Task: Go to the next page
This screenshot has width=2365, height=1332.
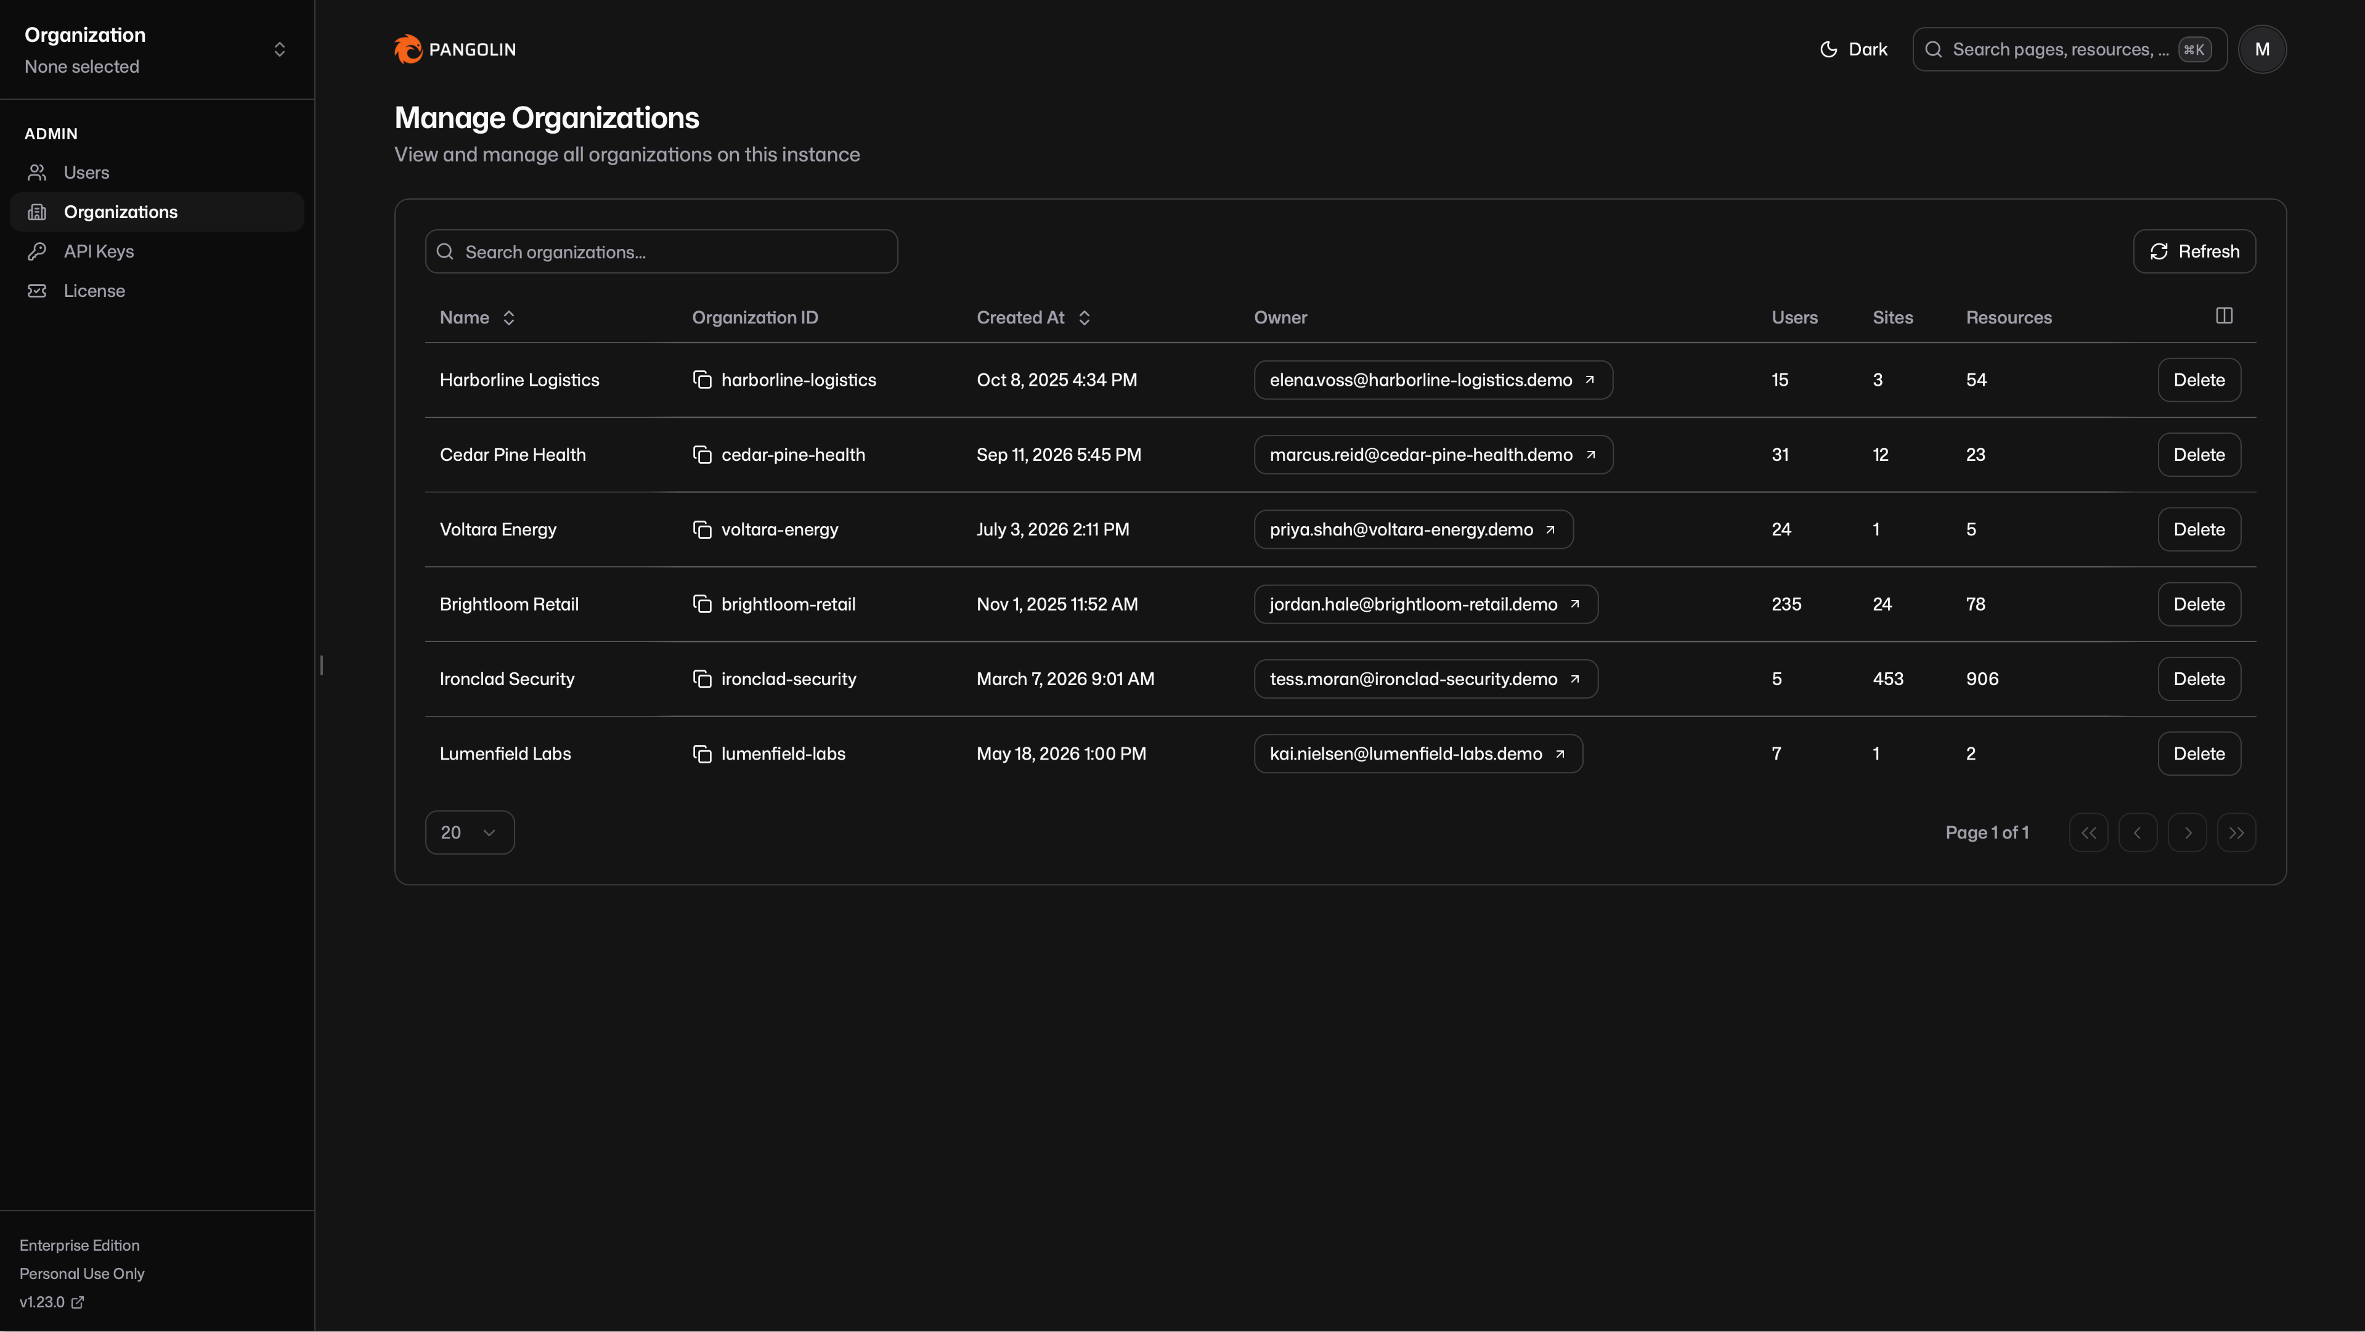Action: (x=2187, y=832)
